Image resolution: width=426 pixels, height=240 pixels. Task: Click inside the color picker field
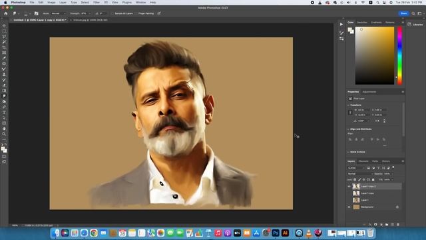[x=375, y=55]
